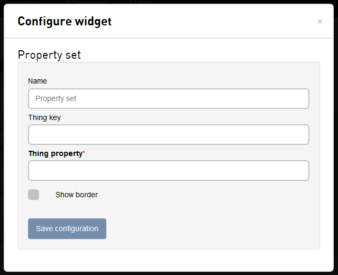The width and height of the screenshot is (338, 275).
Task: Click the dark backdrop below the dialog
Action: [x=169, y=273]
